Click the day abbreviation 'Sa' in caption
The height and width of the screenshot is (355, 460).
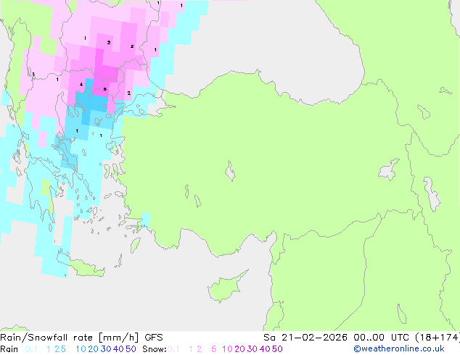269,338
